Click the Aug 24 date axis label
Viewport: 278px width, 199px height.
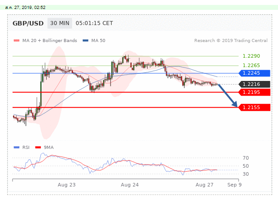point(130,185)
